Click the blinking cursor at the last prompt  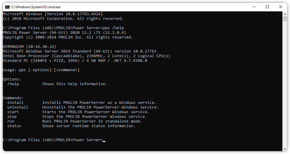coord(104,141)
